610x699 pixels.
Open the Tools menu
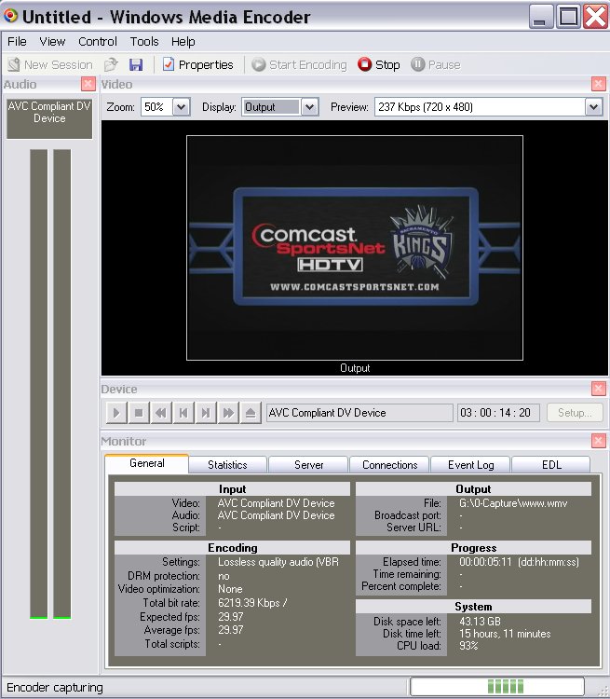(144, 41)
